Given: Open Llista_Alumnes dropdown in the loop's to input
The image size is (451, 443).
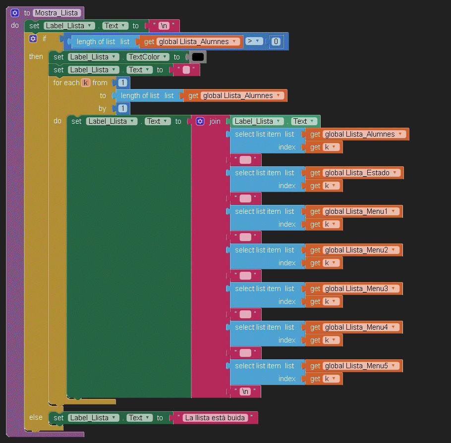Looking at the screenshot, I should (x=279, y=96).
